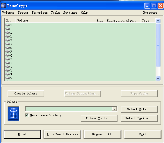Click the drive list vertical scrollbar thumb
Image resolution: width=164 pixels, height=143 pixels.
(158, 45)
